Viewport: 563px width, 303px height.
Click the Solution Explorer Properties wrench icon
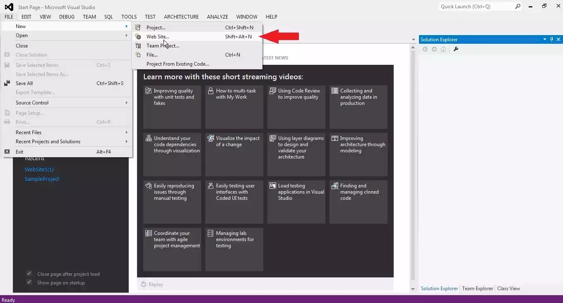tap(456, 49)
